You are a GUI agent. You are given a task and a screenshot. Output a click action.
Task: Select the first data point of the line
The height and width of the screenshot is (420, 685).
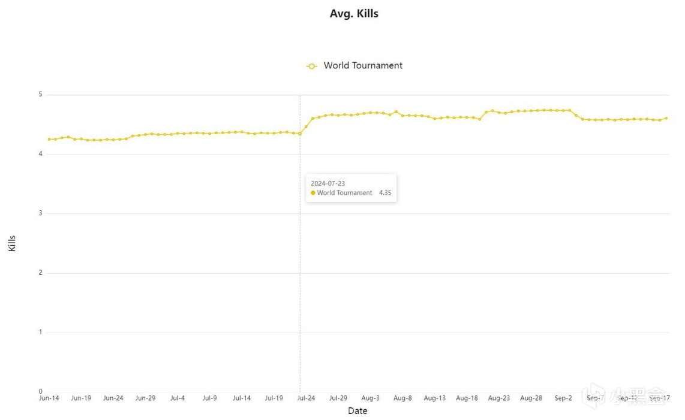(49, 139)
